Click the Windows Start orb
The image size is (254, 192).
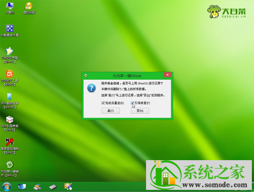(x=7, y=186)
